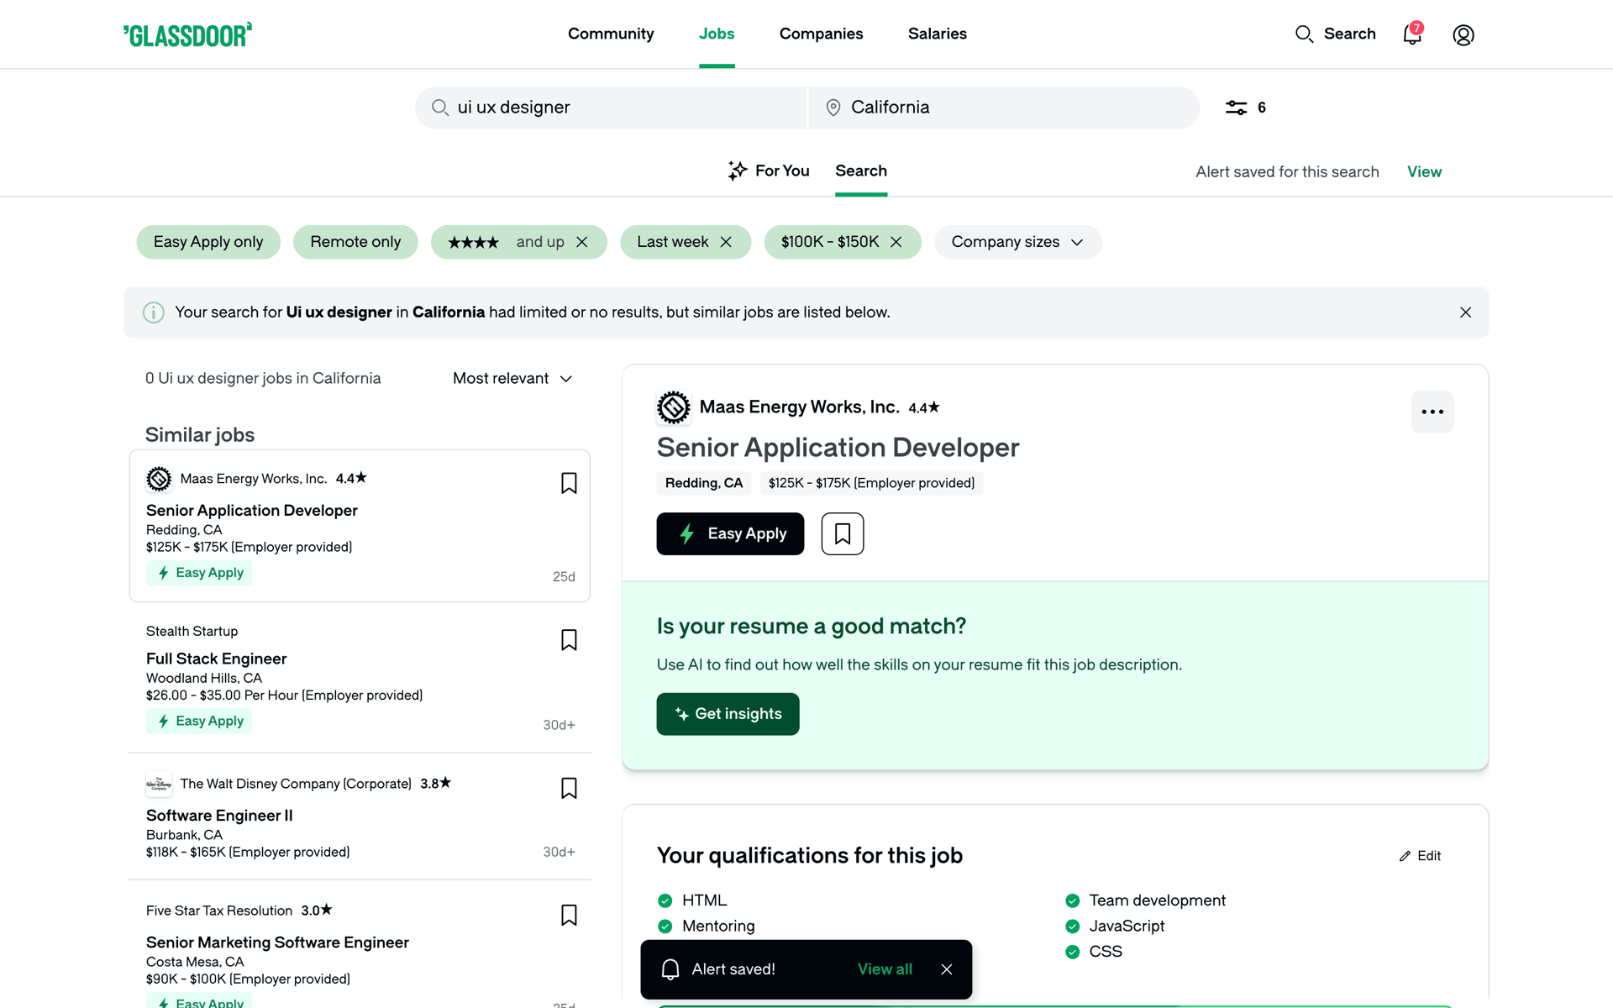
Task: Expand the Company sizes dropdown
Action: pyautogui.click(x=1017, y=242)
